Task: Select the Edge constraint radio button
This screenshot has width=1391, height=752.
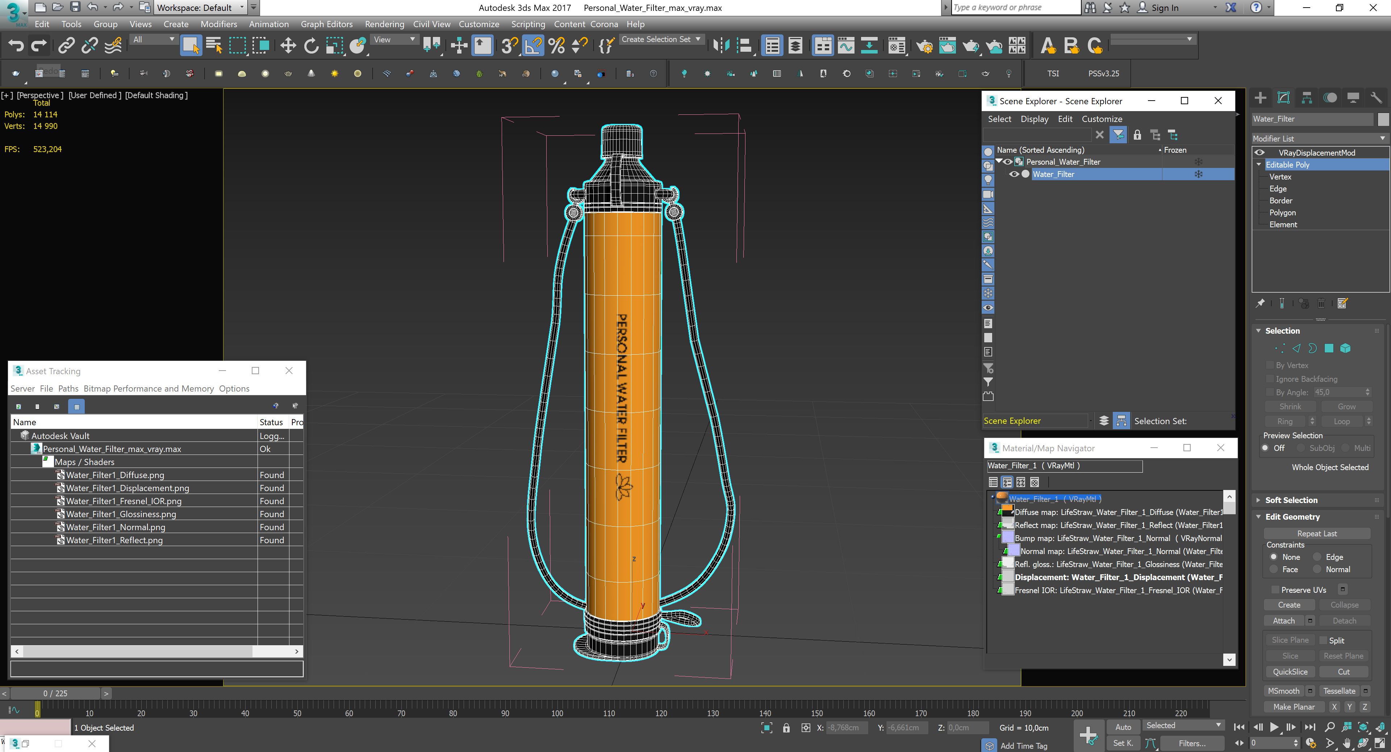Action: point(1317,557)
